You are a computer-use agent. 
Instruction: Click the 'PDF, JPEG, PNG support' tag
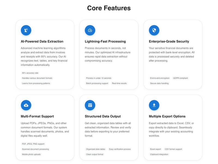point(33,144)
